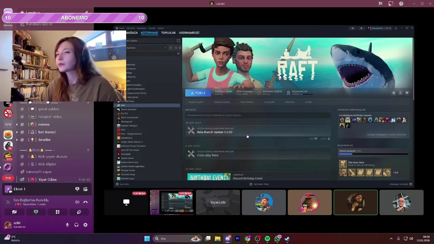The height and width of the screenshot is (244, 434).
Task: Disconnect from the voice channel
Action: coord(85,202)
